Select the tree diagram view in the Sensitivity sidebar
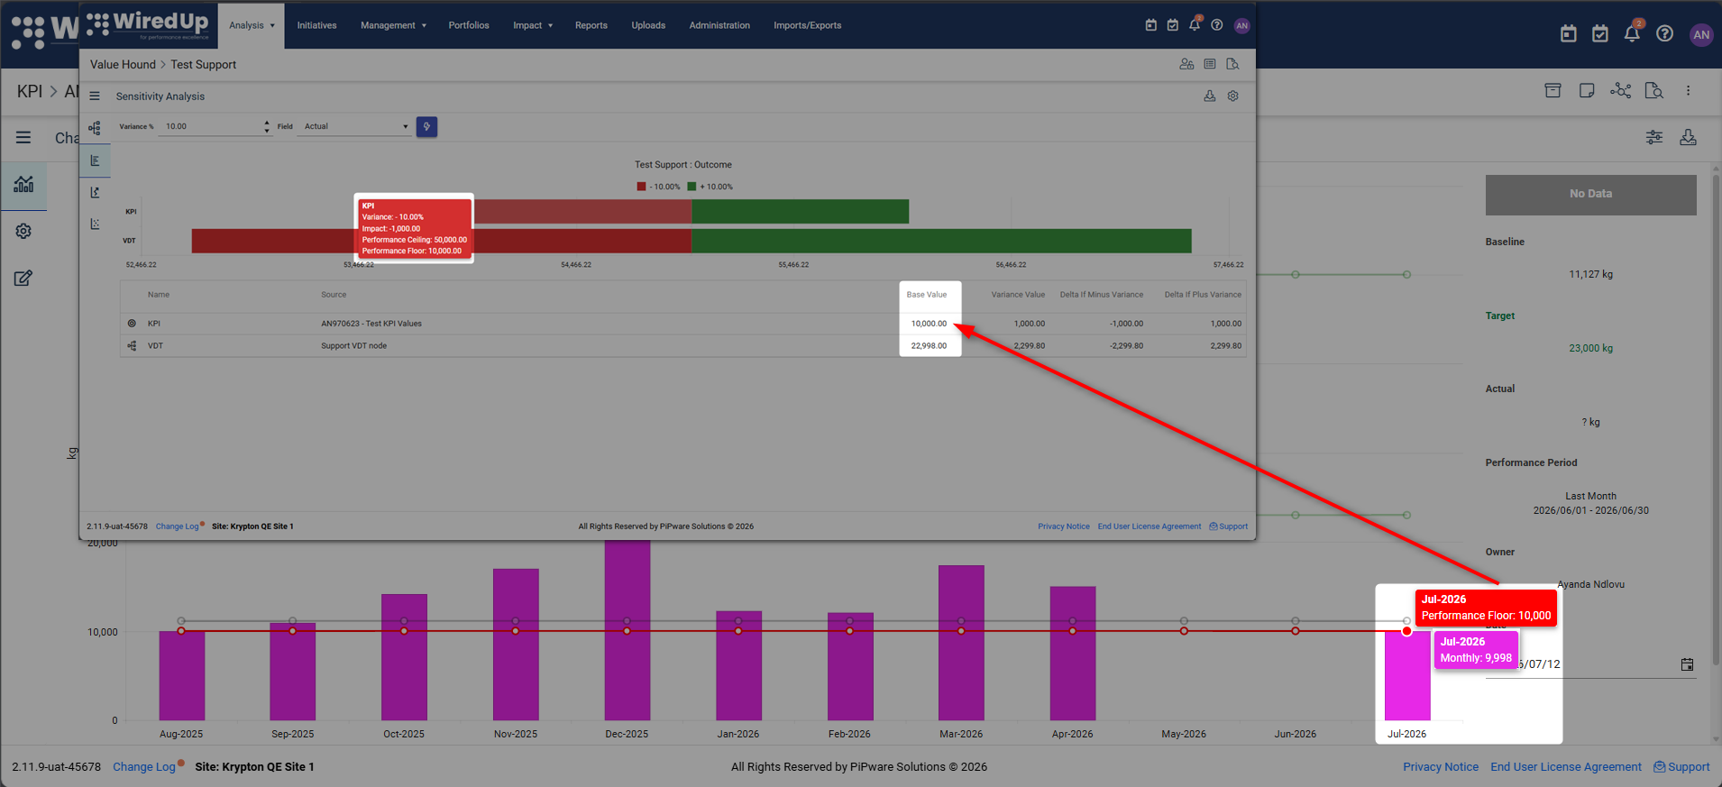This screenshot has height=787, width=1722. click(x=95, y=128)
